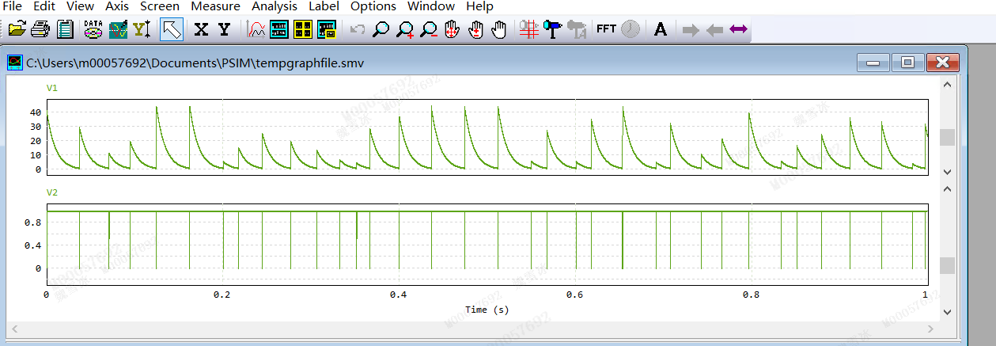Open the File menu
This screenshot has width=996, height=346.
pos(13,6)
